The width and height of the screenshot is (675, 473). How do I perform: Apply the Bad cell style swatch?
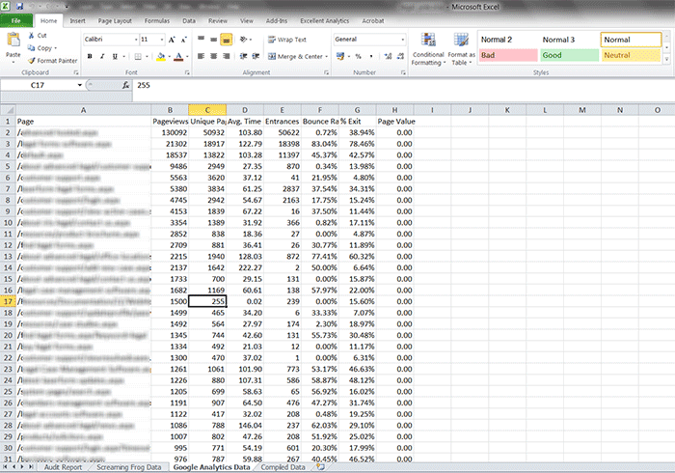tap(502, 56)
